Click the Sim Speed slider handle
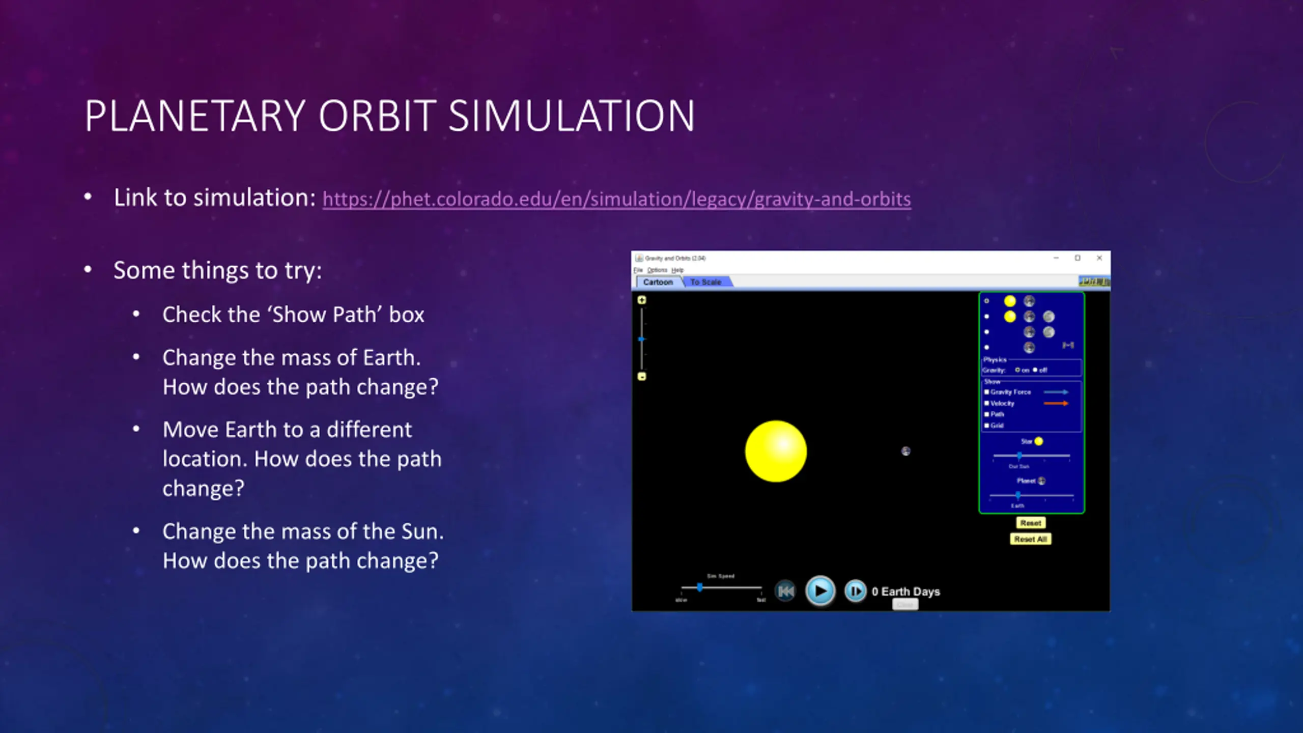 click(x=700, y=587)
